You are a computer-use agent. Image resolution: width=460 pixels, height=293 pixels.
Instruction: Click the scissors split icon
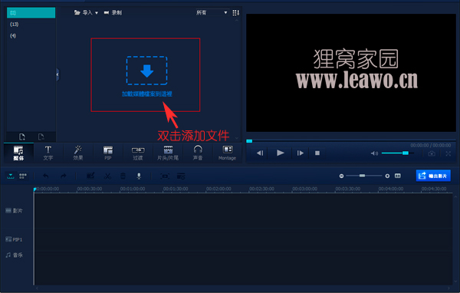pos(107,176)
